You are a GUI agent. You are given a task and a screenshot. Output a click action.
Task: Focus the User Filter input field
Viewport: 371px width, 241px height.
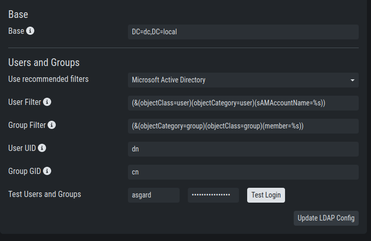243,103
